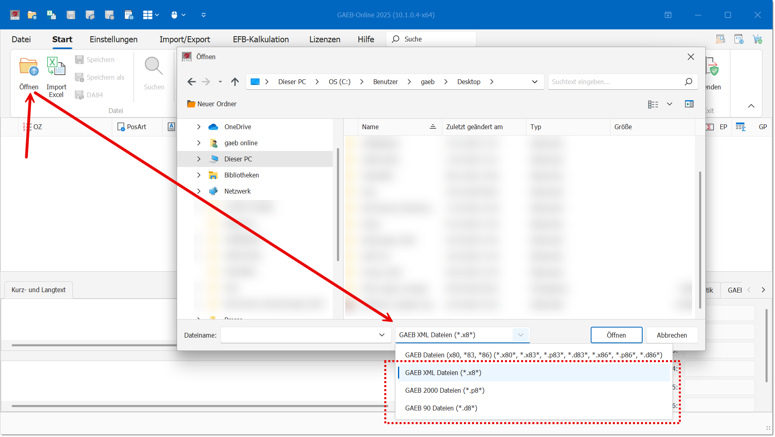Click the Öffnen dialog button
This screenshot has height=437, width=775.
click(616, 335)
